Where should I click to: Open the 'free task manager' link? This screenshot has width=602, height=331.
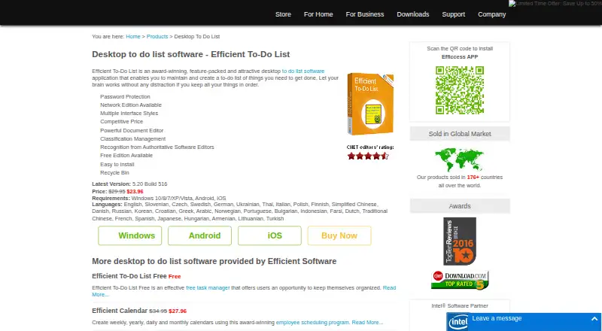point(208,287)
